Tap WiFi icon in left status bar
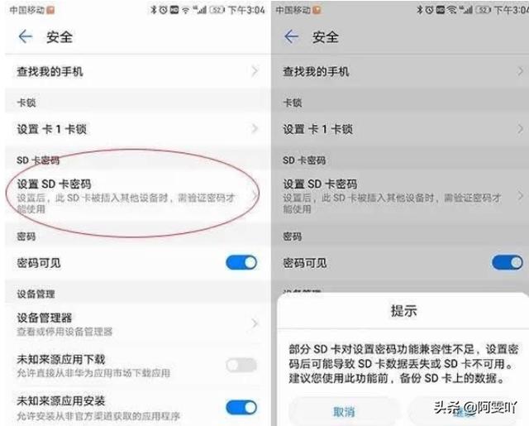Screen dimensions: 529x426 coord(185,11)
